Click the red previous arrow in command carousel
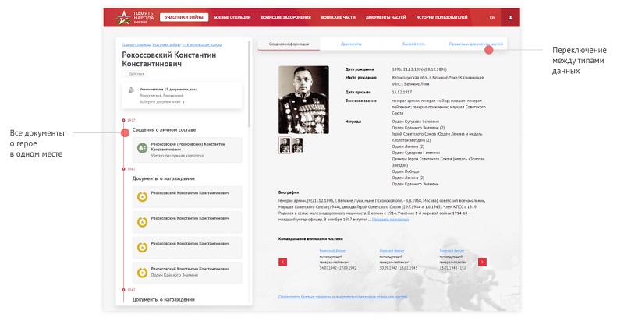The width and height of the screenshot is (624, 321). [x=283, y=263]
